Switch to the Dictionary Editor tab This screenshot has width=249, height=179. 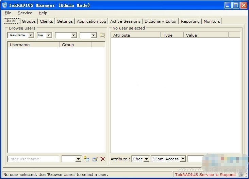[x=161, y=21]
